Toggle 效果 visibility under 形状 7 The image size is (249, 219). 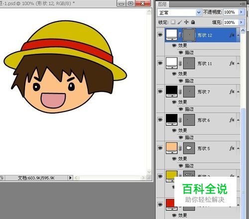[174, 102]
